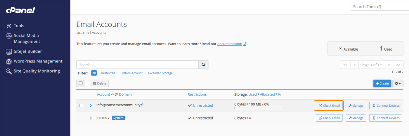Viewport: 409px width, 136px height.
Task: Filter accounts by Restricted
Action: [x=108, y=73]
